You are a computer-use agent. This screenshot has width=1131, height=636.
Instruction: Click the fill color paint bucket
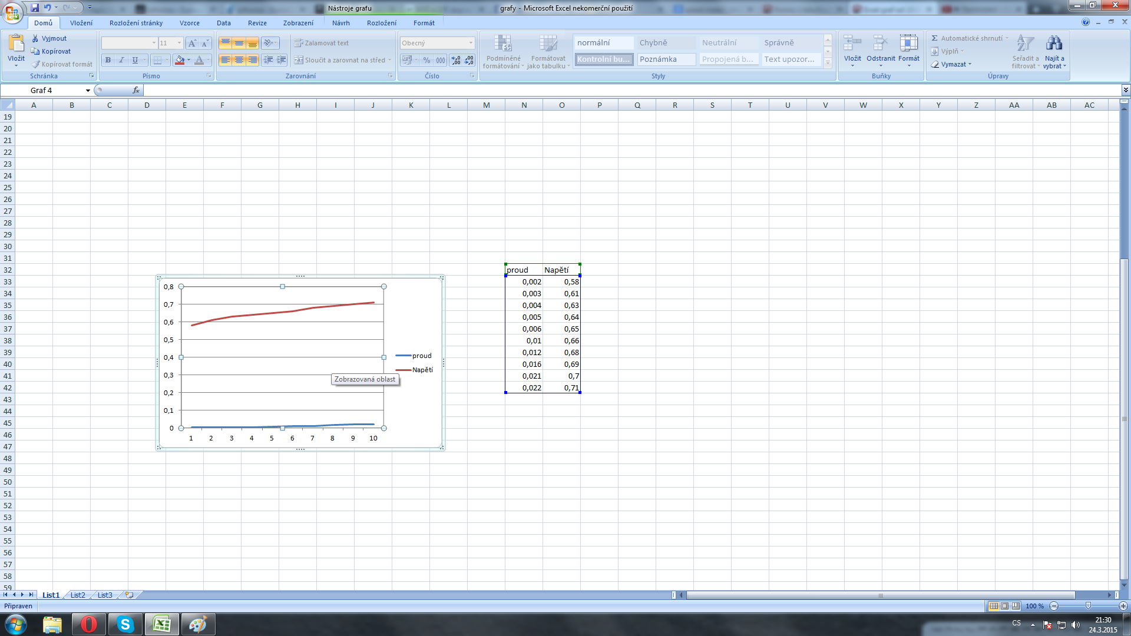(x=180, y=60)
